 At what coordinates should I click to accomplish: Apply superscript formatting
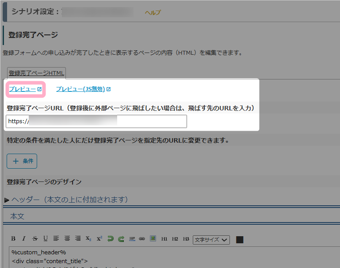click(x=99, y=238)
